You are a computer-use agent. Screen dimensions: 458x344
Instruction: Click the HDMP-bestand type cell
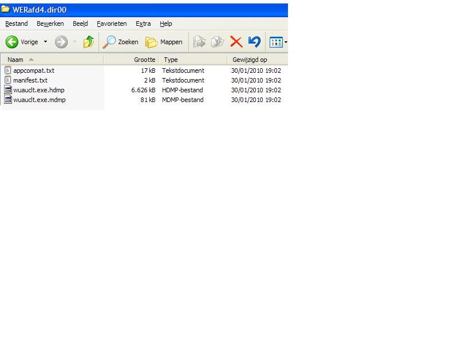pos(183,90)
